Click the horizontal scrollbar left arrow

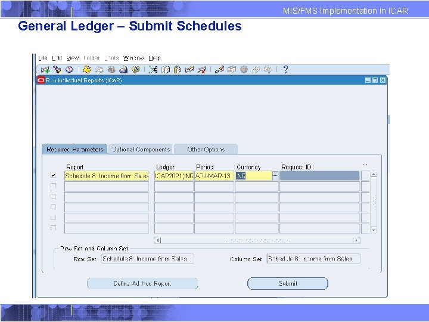click(157, 240)
